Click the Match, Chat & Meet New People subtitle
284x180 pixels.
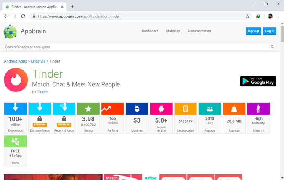(x=76, y=84)
